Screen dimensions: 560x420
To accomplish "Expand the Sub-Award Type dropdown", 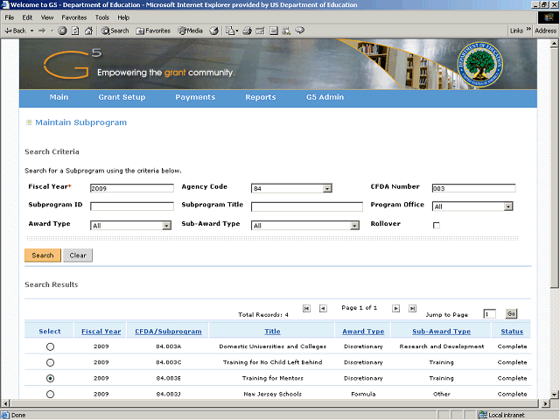I will click(354, 226).
